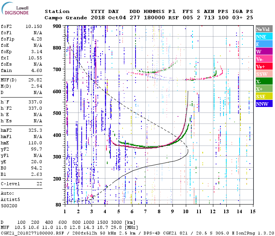Select the NNW legend swatch
This screenshot has width=275, height=236.
tap(264, 103)
